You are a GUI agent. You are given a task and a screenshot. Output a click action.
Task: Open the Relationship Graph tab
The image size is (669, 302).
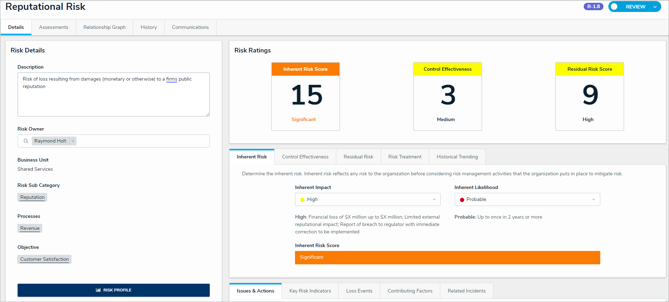coord(104,27)
